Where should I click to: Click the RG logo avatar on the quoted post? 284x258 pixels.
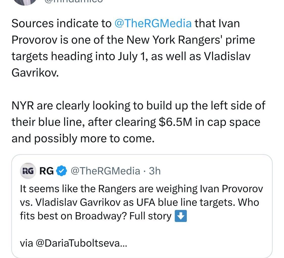tap(28, 171)
